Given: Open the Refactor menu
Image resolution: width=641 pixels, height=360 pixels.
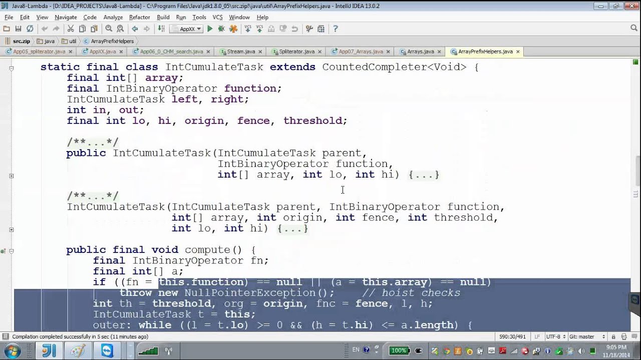Looking at the screenshot, I should (140, 17).
